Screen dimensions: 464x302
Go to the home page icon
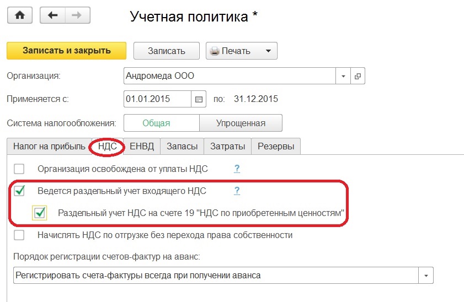[19, 15]
